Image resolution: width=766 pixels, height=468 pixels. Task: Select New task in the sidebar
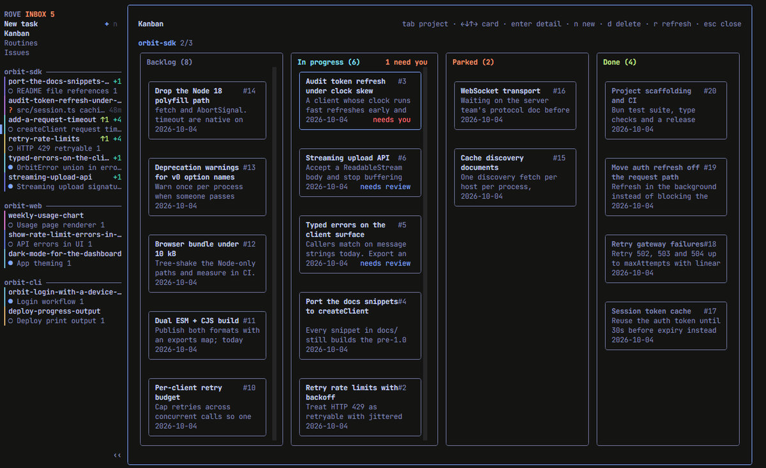pos(21,24)
